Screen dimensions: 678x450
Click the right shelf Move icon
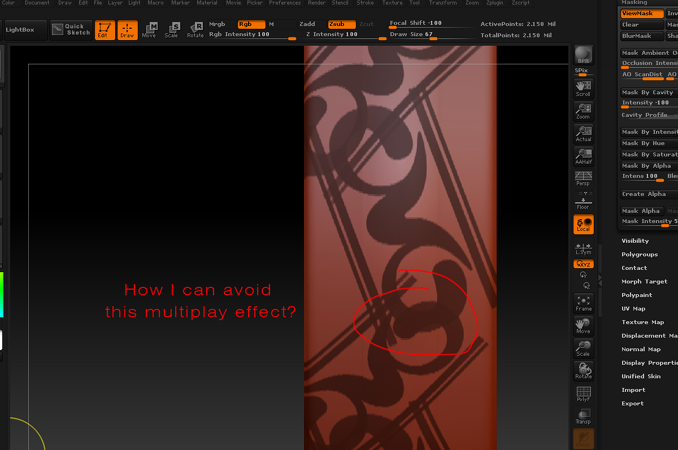(584, 326)
